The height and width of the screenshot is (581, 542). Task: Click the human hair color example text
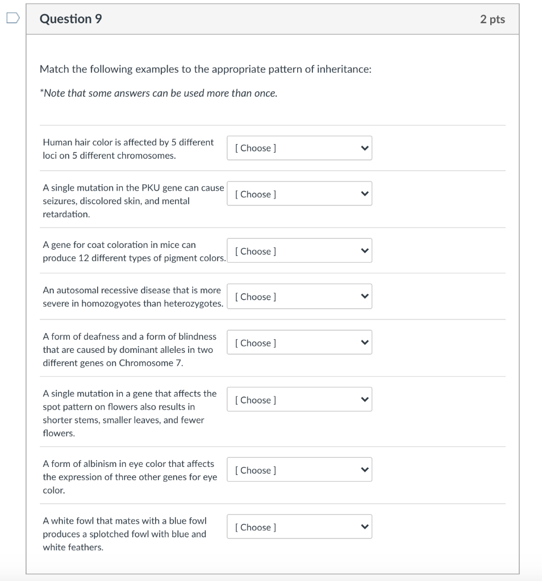tap(128, 149)
